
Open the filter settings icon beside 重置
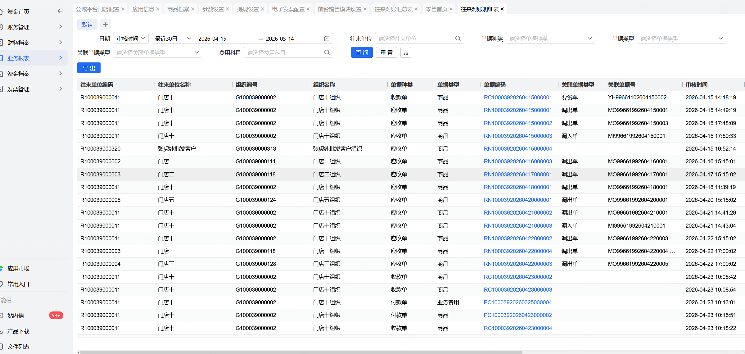(406, 52)
